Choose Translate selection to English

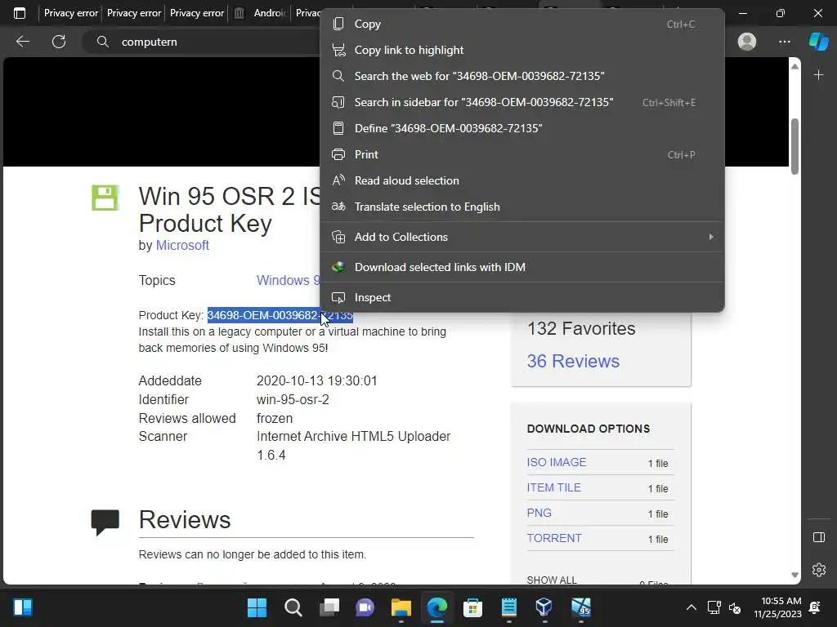522,207
